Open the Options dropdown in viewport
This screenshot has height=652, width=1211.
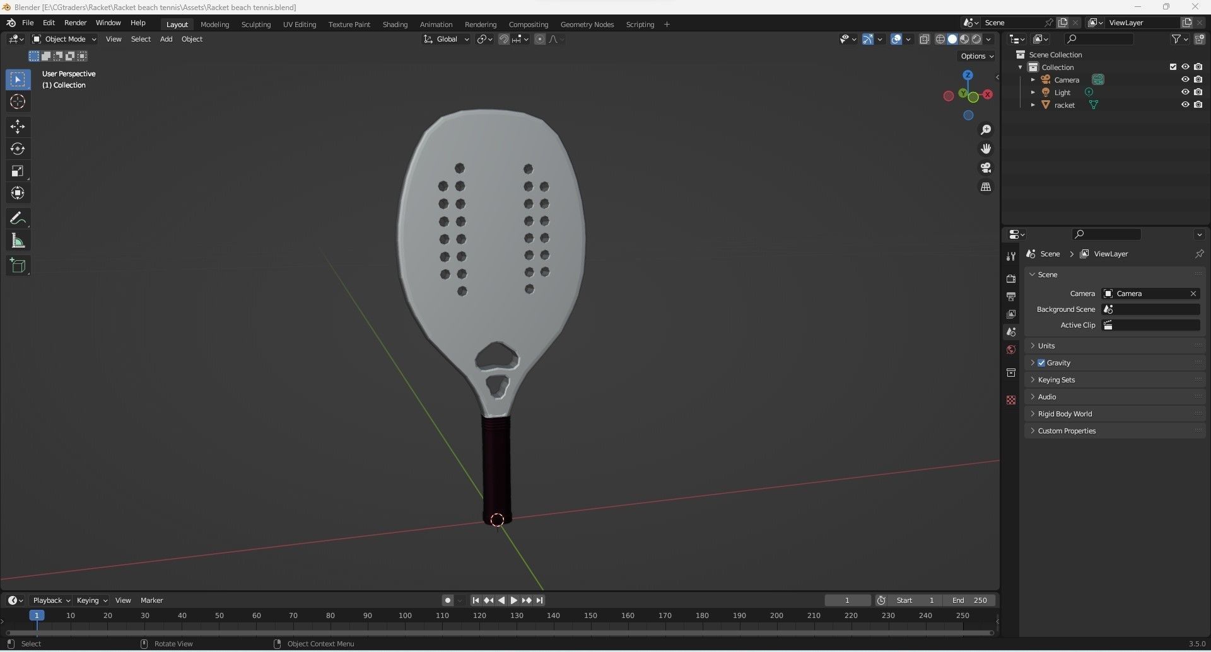tap(977, 56)
